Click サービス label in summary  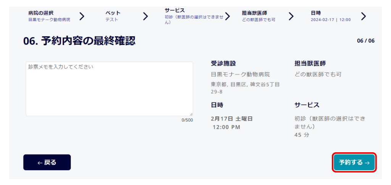[307, 105]
